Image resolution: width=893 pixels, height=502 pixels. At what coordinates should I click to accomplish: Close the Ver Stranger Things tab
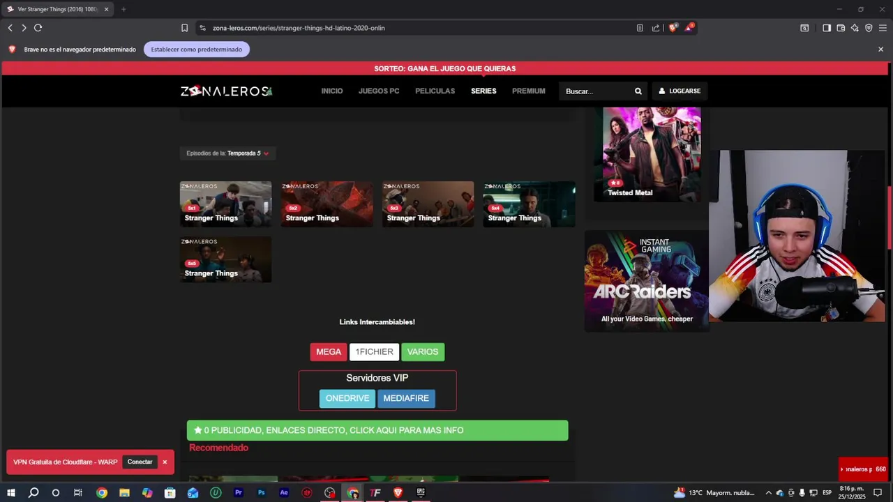pyautogui.click(x=106, y=9)
